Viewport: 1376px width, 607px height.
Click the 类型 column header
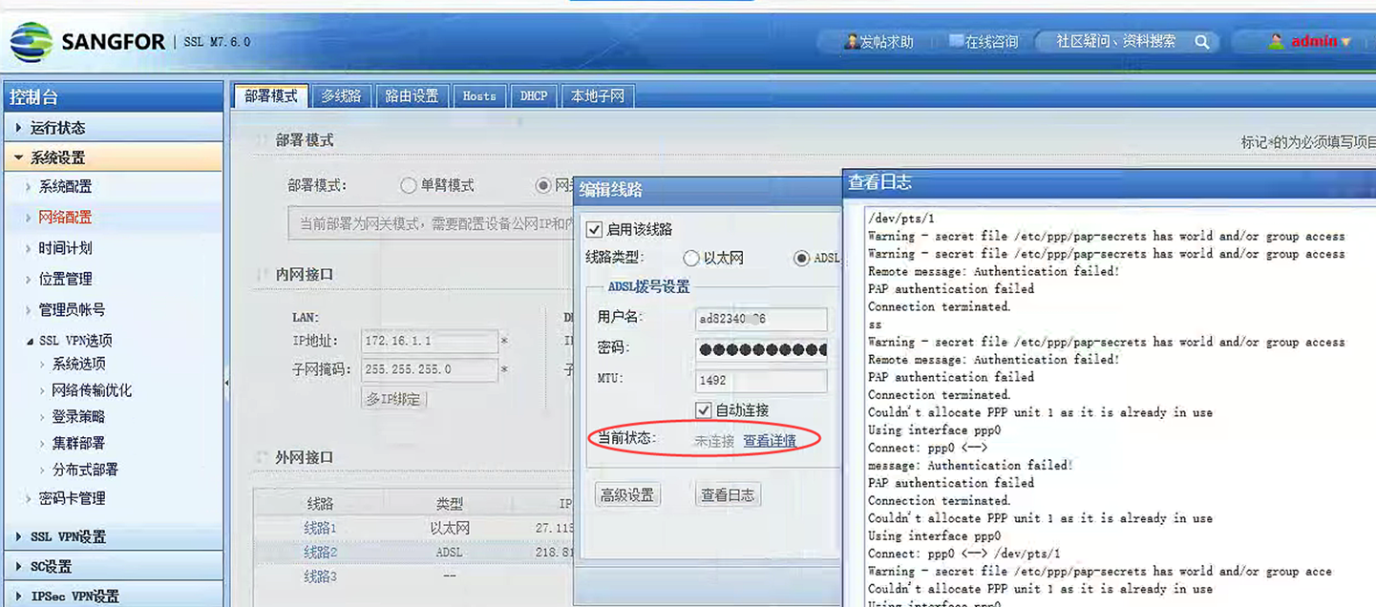tap(450, 503)
